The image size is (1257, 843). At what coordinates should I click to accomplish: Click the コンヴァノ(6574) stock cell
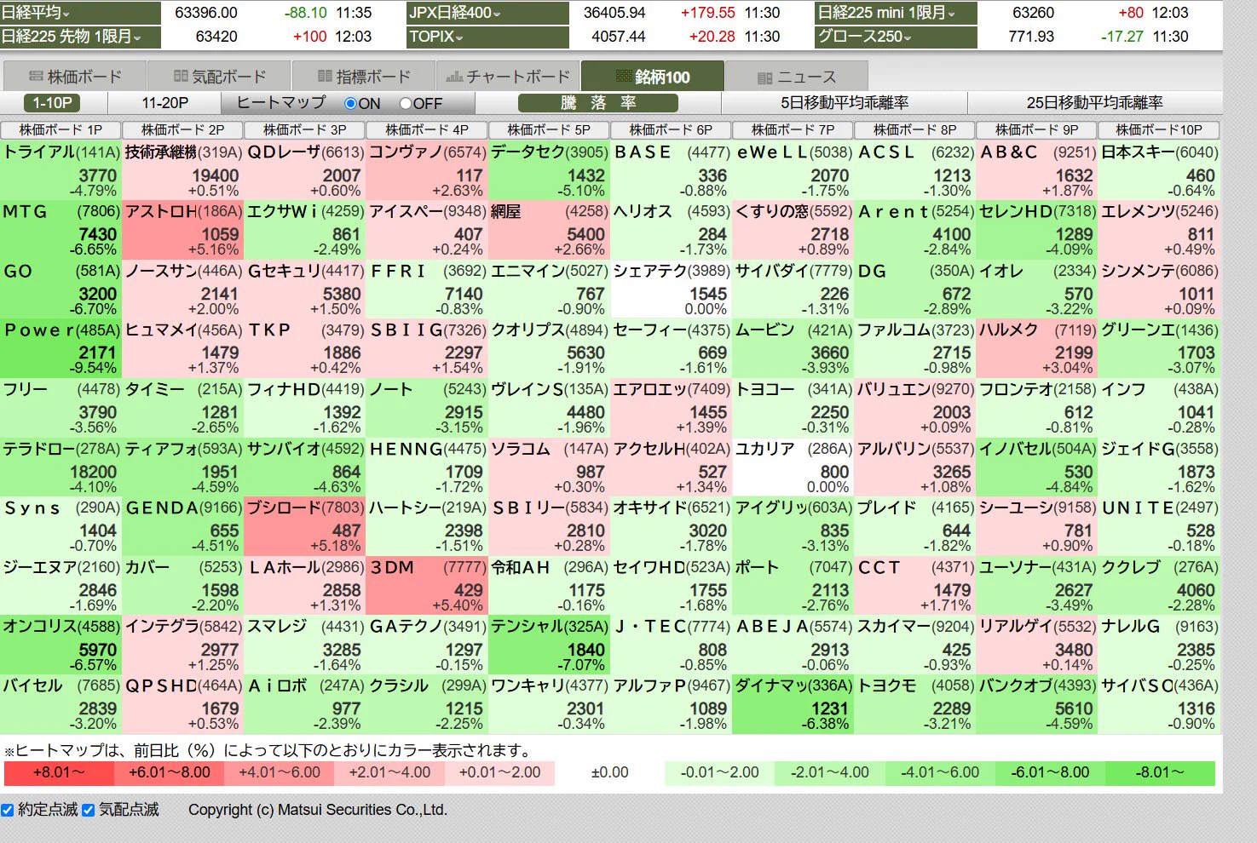(x=426, y=170)
